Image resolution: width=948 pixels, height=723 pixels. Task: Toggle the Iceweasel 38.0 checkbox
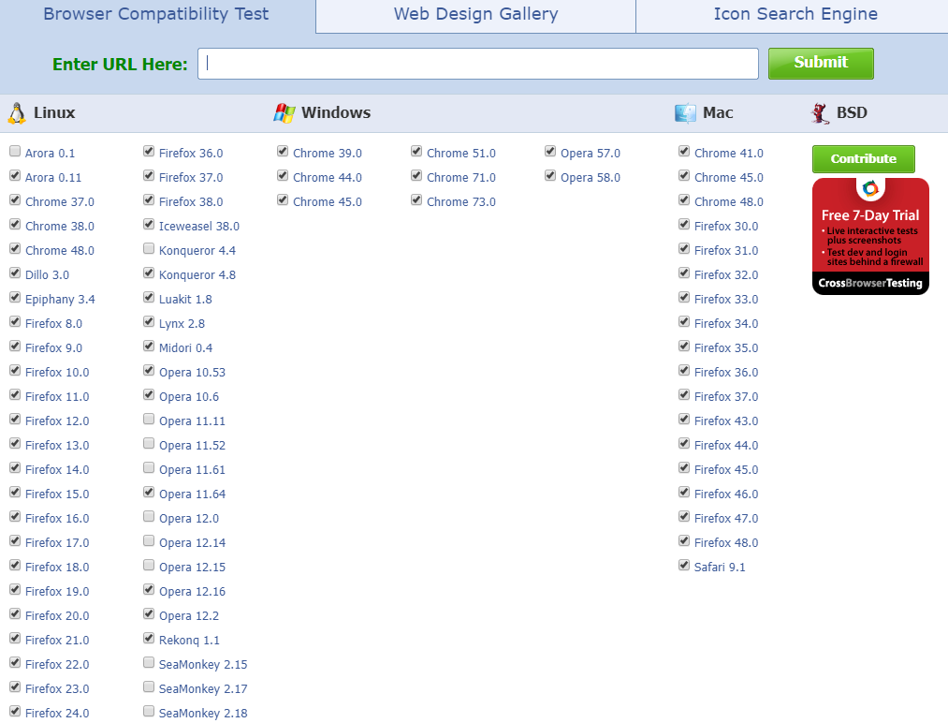click(149, 225)
